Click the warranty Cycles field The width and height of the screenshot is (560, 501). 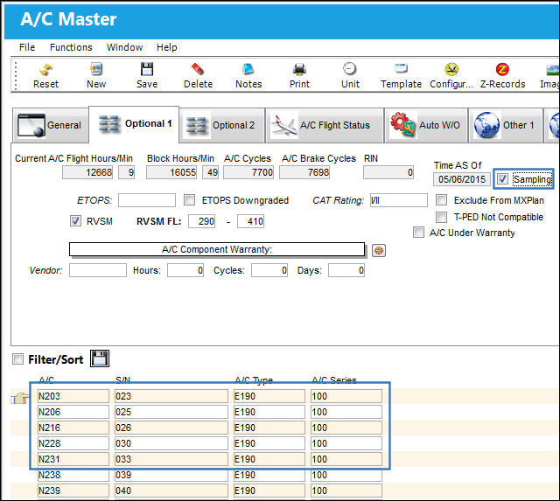coord(269,270)
